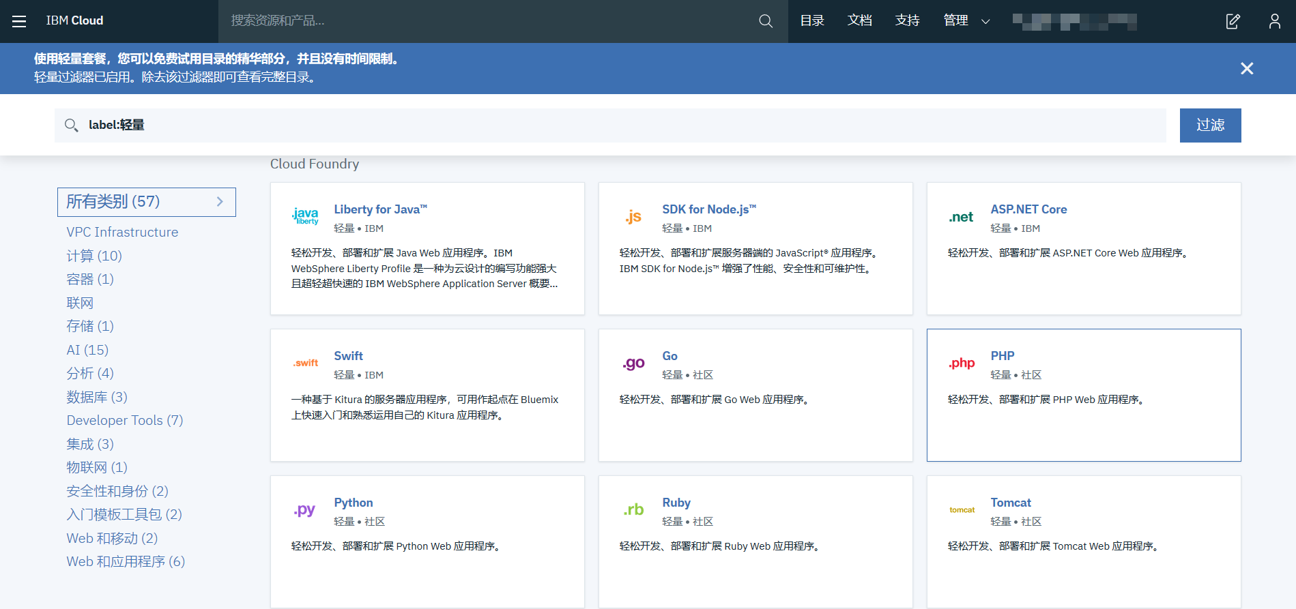Viewport: 1296px width, 609px height.
Task: Open the Tomcat runtime card title
Action: [1011, 503]
